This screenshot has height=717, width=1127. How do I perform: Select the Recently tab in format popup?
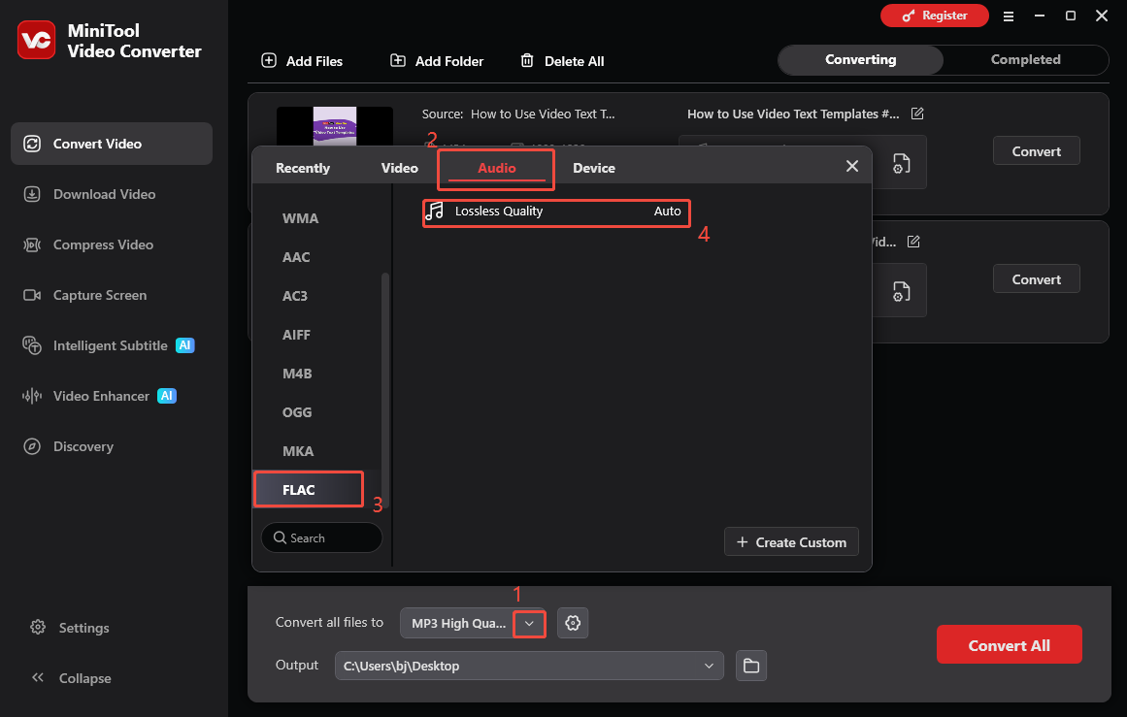tap(303, 168)
